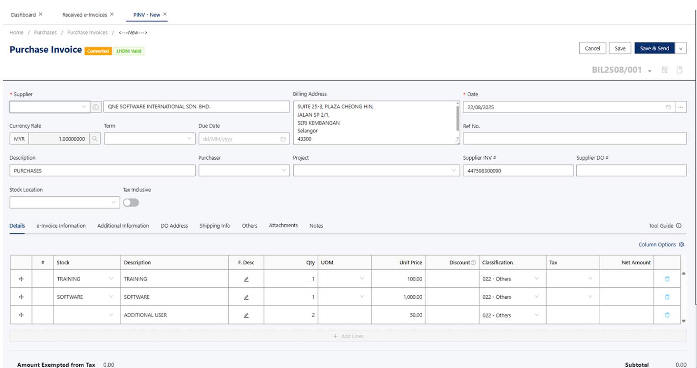Close the Dashboard tab

pyautogui.click(x=41, y=14)
